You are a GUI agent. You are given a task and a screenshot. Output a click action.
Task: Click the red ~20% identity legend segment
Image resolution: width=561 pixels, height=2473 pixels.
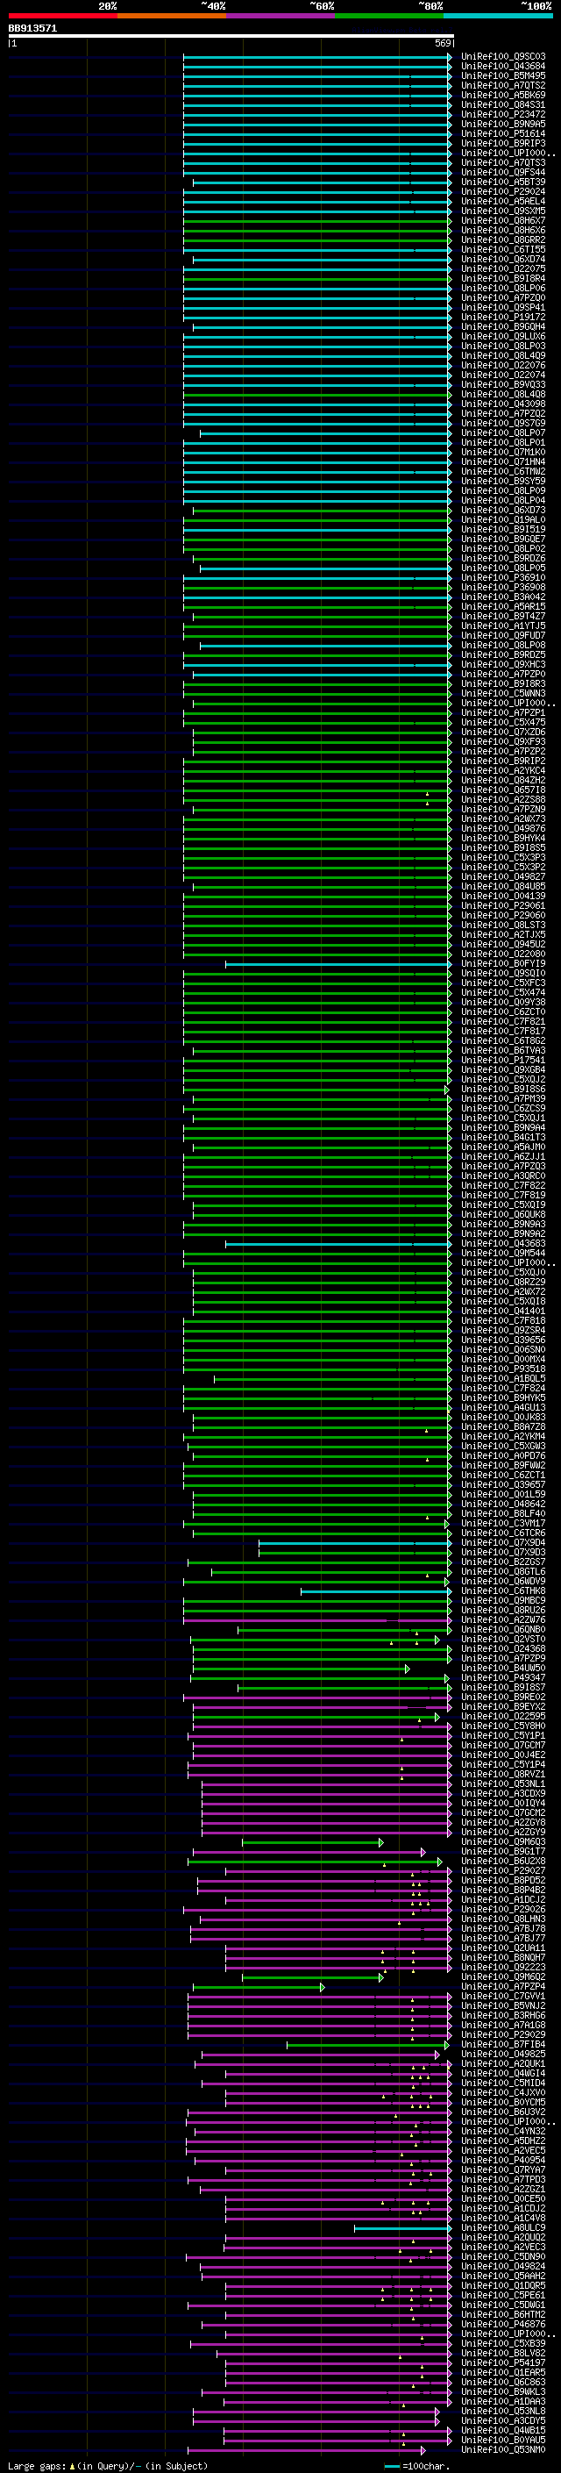click(62, 16)
